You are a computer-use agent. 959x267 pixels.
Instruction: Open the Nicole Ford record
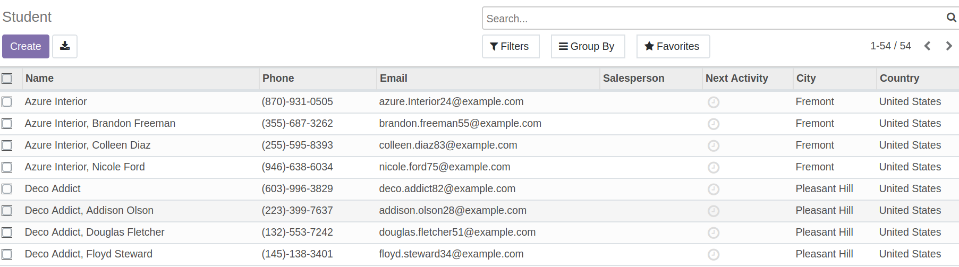coord(85,167)
